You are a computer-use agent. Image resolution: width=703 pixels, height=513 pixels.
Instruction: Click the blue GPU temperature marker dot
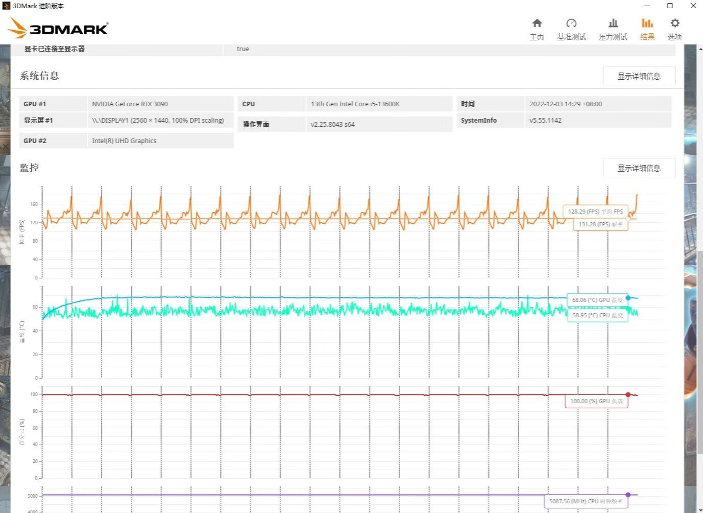click(x=628, y=298)
